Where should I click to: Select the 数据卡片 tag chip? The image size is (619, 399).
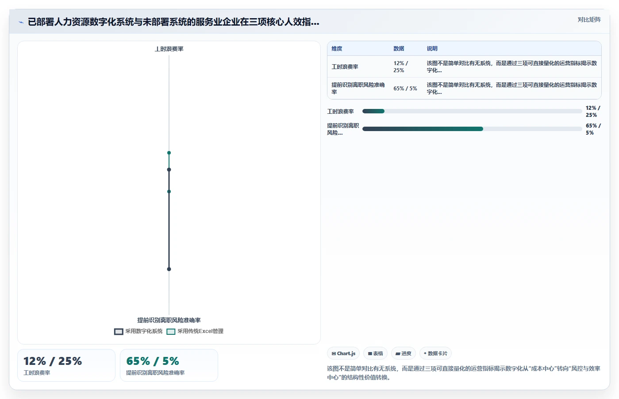coord(435,353)
